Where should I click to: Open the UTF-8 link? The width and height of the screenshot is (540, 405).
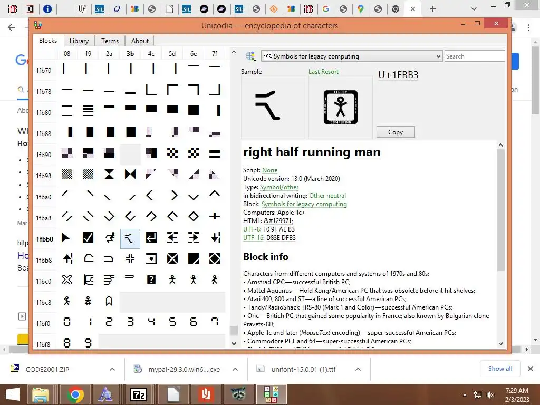point(252,229)
